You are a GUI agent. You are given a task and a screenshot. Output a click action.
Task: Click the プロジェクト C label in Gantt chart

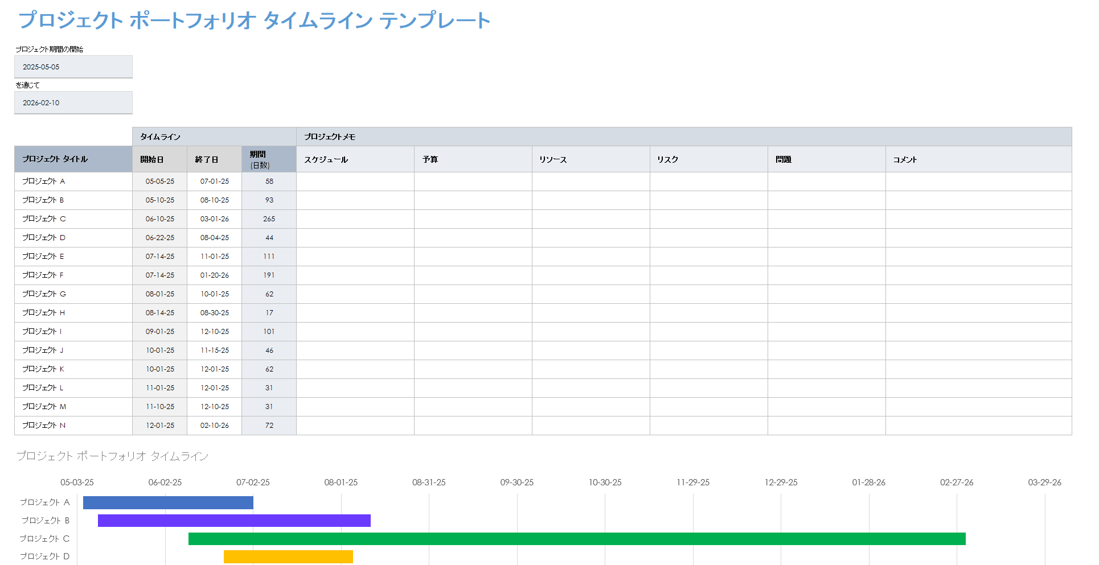[44, 539]
